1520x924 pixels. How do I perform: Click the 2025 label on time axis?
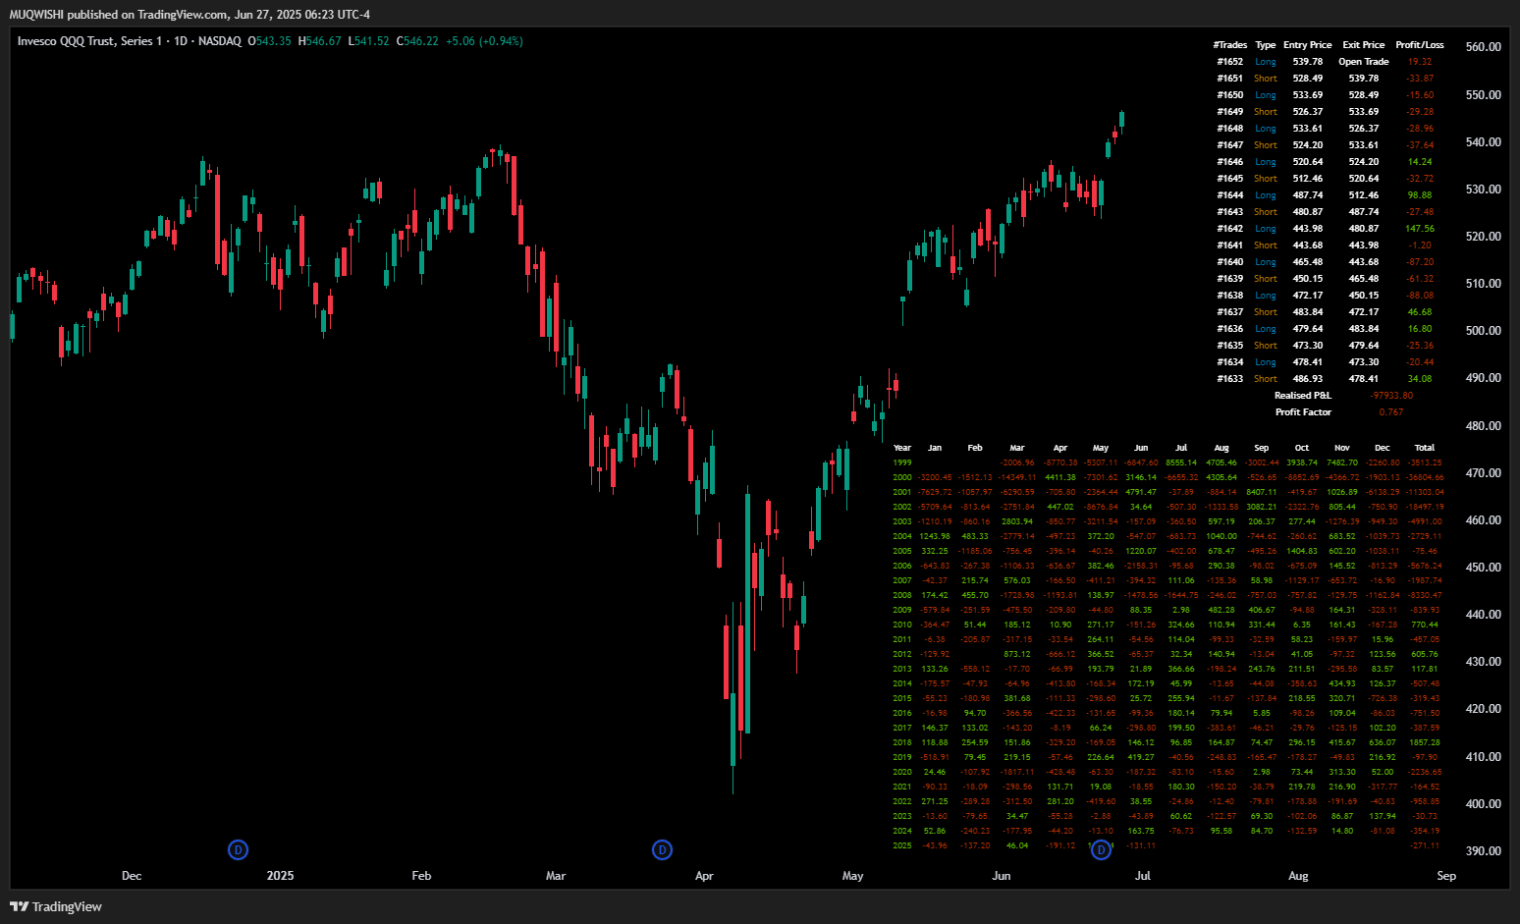click(x=280, y=876)
